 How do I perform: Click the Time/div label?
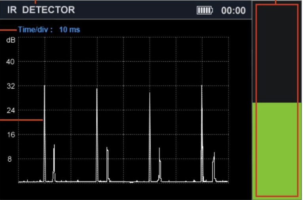36,30
